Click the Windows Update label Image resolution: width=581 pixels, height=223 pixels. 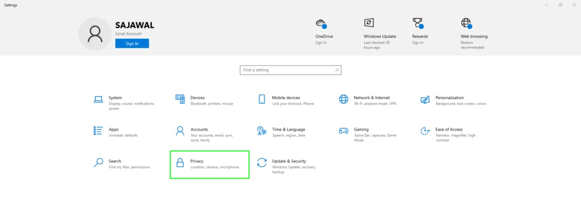(380, 37)
